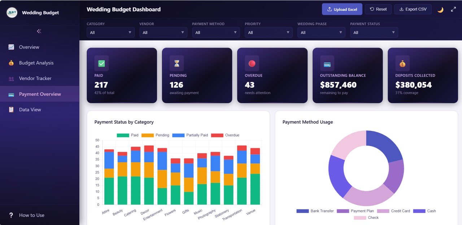
Task: Click the red circle icon on Overdue card
Action: tap(252, 63)
